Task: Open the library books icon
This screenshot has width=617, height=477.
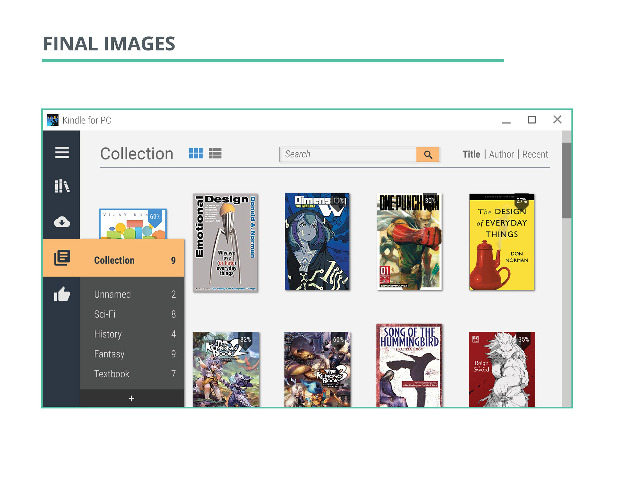Action: click(x=62, y=186)
